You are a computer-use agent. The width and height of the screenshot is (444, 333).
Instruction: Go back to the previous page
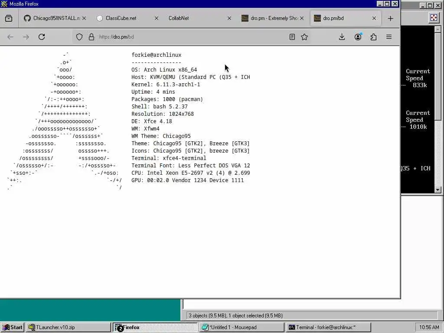(10, 37)
